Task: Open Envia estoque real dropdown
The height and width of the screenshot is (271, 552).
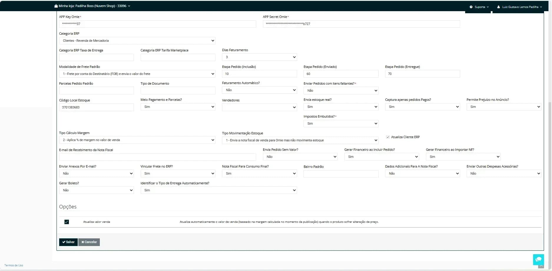Action: (341, 107)
